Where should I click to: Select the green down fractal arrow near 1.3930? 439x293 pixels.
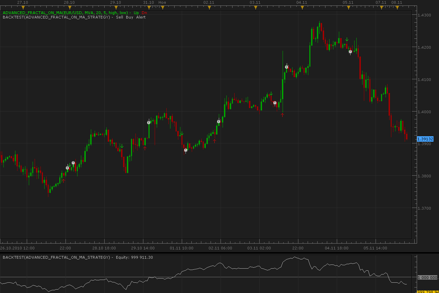tap(182, 133)
